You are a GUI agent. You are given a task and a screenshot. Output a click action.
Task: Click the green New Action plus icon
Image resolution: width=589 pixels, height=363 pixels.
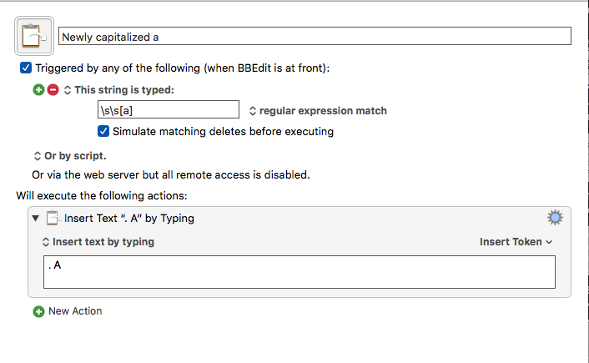coord(38,311)
